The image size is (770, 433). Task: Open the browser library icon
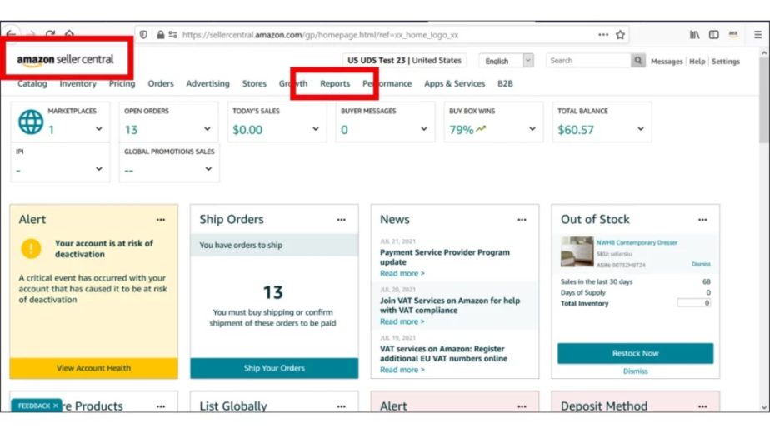[x=694, y=35]
